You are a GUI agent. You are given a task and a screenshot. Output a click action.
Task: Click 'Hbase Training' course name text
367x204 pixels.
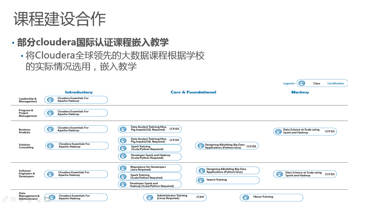tap(263, 197)
